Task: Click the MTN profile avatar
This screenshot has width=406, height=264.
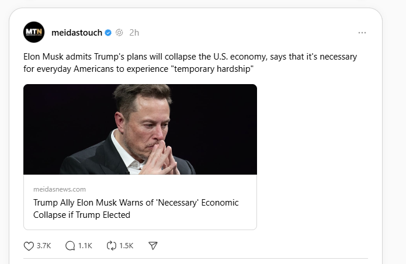Action: (x=34, y=32)
